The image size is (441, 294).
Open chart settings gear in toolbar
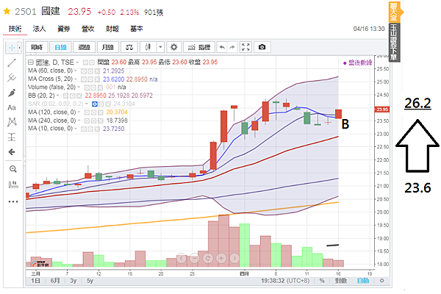(x=173, y=47)
